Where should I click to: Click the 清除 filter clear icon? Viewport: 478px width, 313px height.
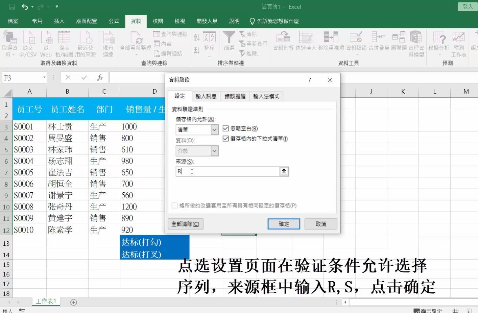click(x=249, y=34)
